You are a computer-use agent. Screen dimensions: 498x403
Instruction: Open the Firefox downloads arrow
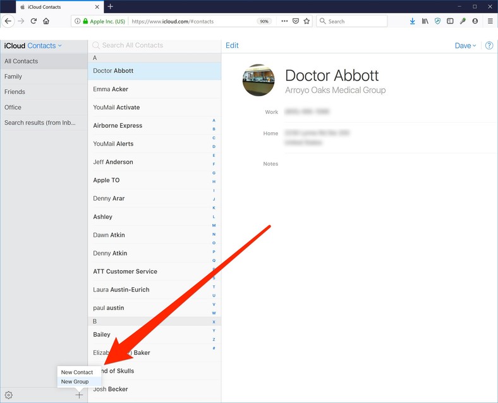point(412,22)
